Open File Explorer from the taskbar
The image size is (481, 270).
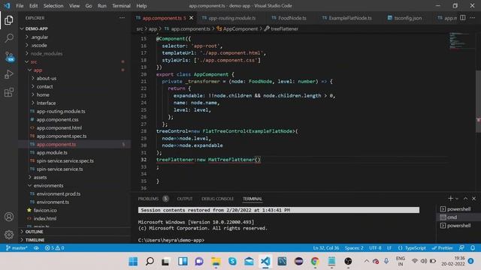point(216,261)
